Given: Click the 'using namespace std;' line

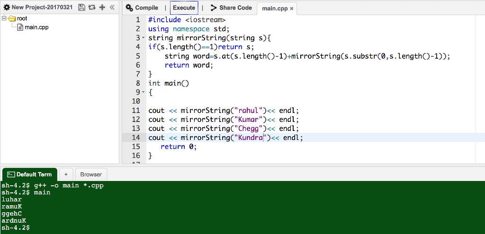Looking at the screenshot, I should [x=189, y=29].
